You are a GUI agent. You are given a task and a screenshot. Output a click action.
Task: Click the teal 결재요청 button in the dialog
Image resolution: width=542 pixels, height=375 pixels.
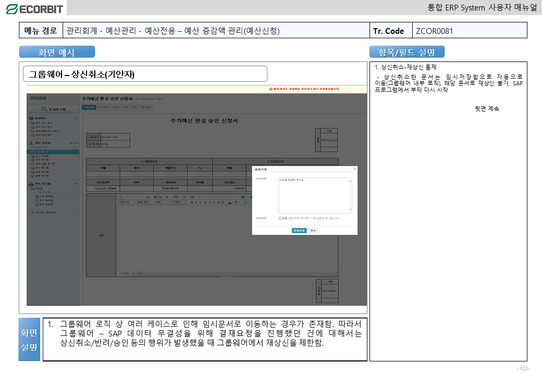[x=299, y=230]
